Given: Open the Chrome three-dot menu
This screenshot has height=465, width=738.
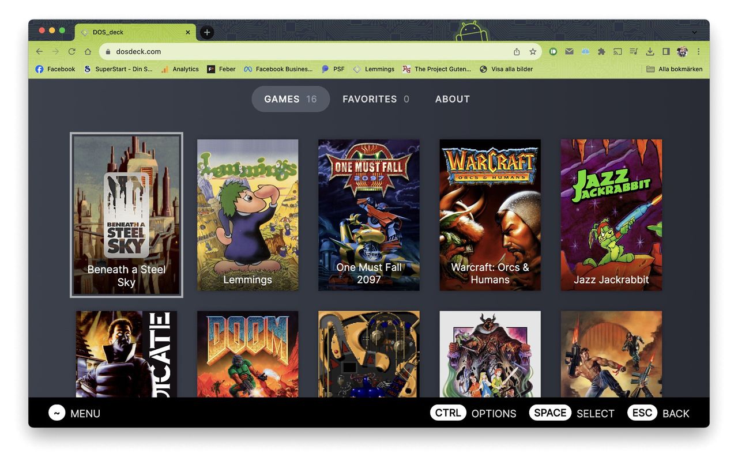Looking at the screenshot, I should (x=698, y=51).
